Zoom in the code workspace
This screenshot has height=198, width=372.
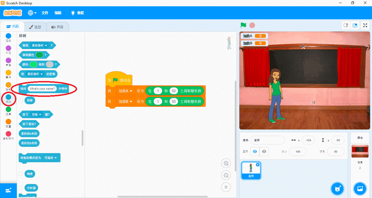(x=226, y=163)
